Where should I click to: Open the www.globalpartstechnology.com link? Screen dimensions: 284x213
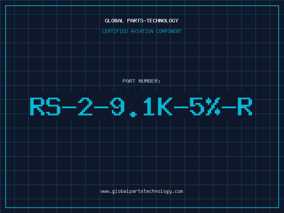[142, 191]
